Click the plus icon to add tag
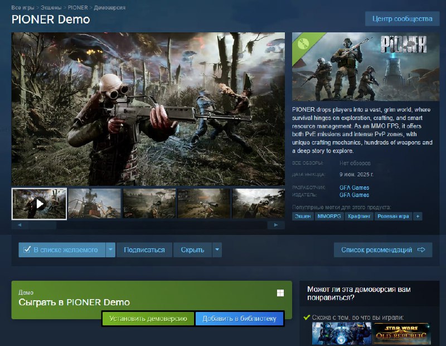 pyautogui.click(x=418, y=216)
